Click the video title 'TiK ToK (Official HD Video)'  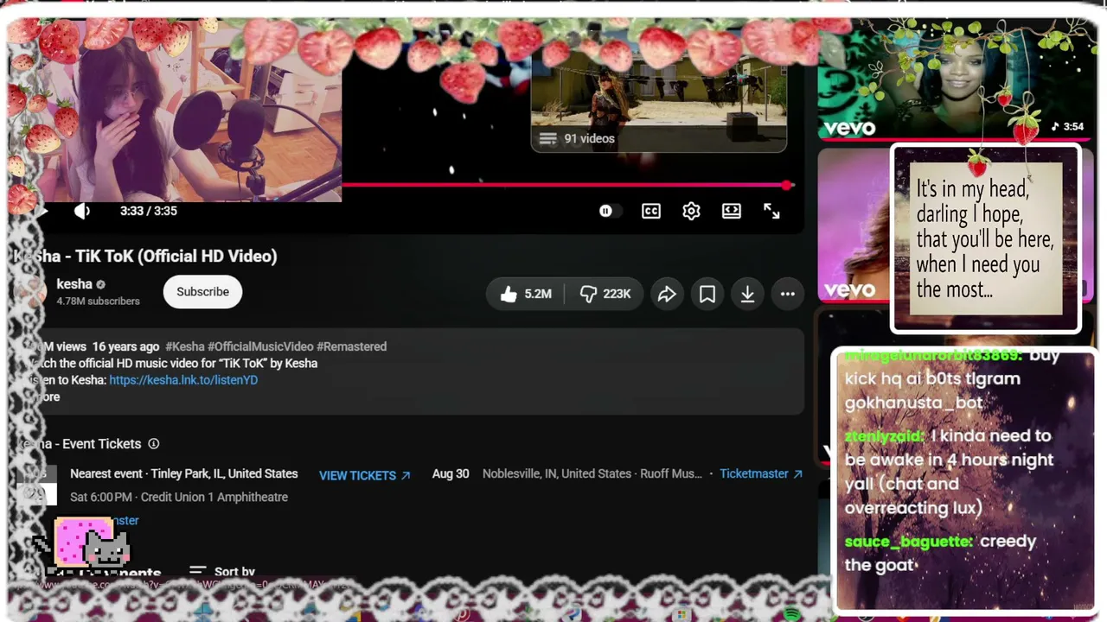[176, 256]
